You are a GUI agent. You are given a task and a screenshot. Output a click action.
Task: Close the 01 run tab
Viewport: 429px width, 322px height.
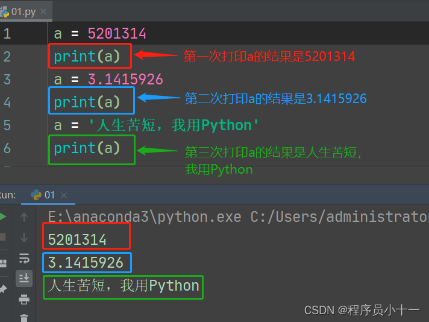coord(64,195)
